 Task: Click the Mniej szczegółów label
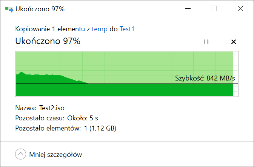tap(55, 155)
